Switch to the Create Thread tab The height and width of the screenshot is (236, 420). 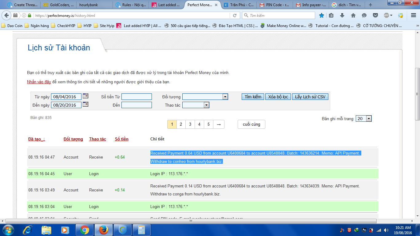(x=22, y=5)
